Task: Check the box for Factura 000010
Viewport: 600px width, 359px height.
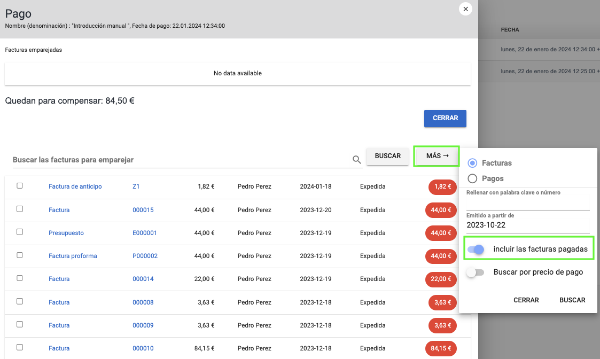Action: tap(20, 347)
